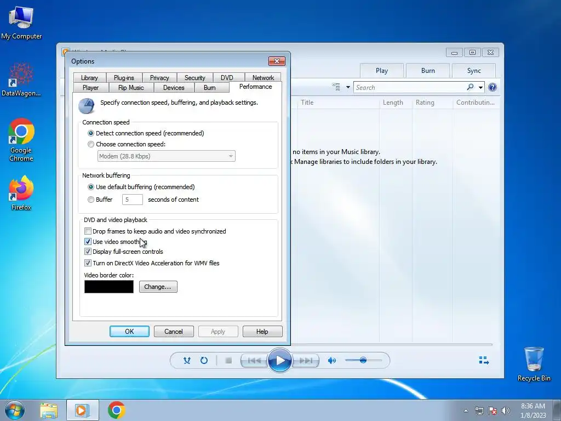Screen dimensions: 561x421
Task: Select Detect connection speed radio button
Action: pos(91,133)
